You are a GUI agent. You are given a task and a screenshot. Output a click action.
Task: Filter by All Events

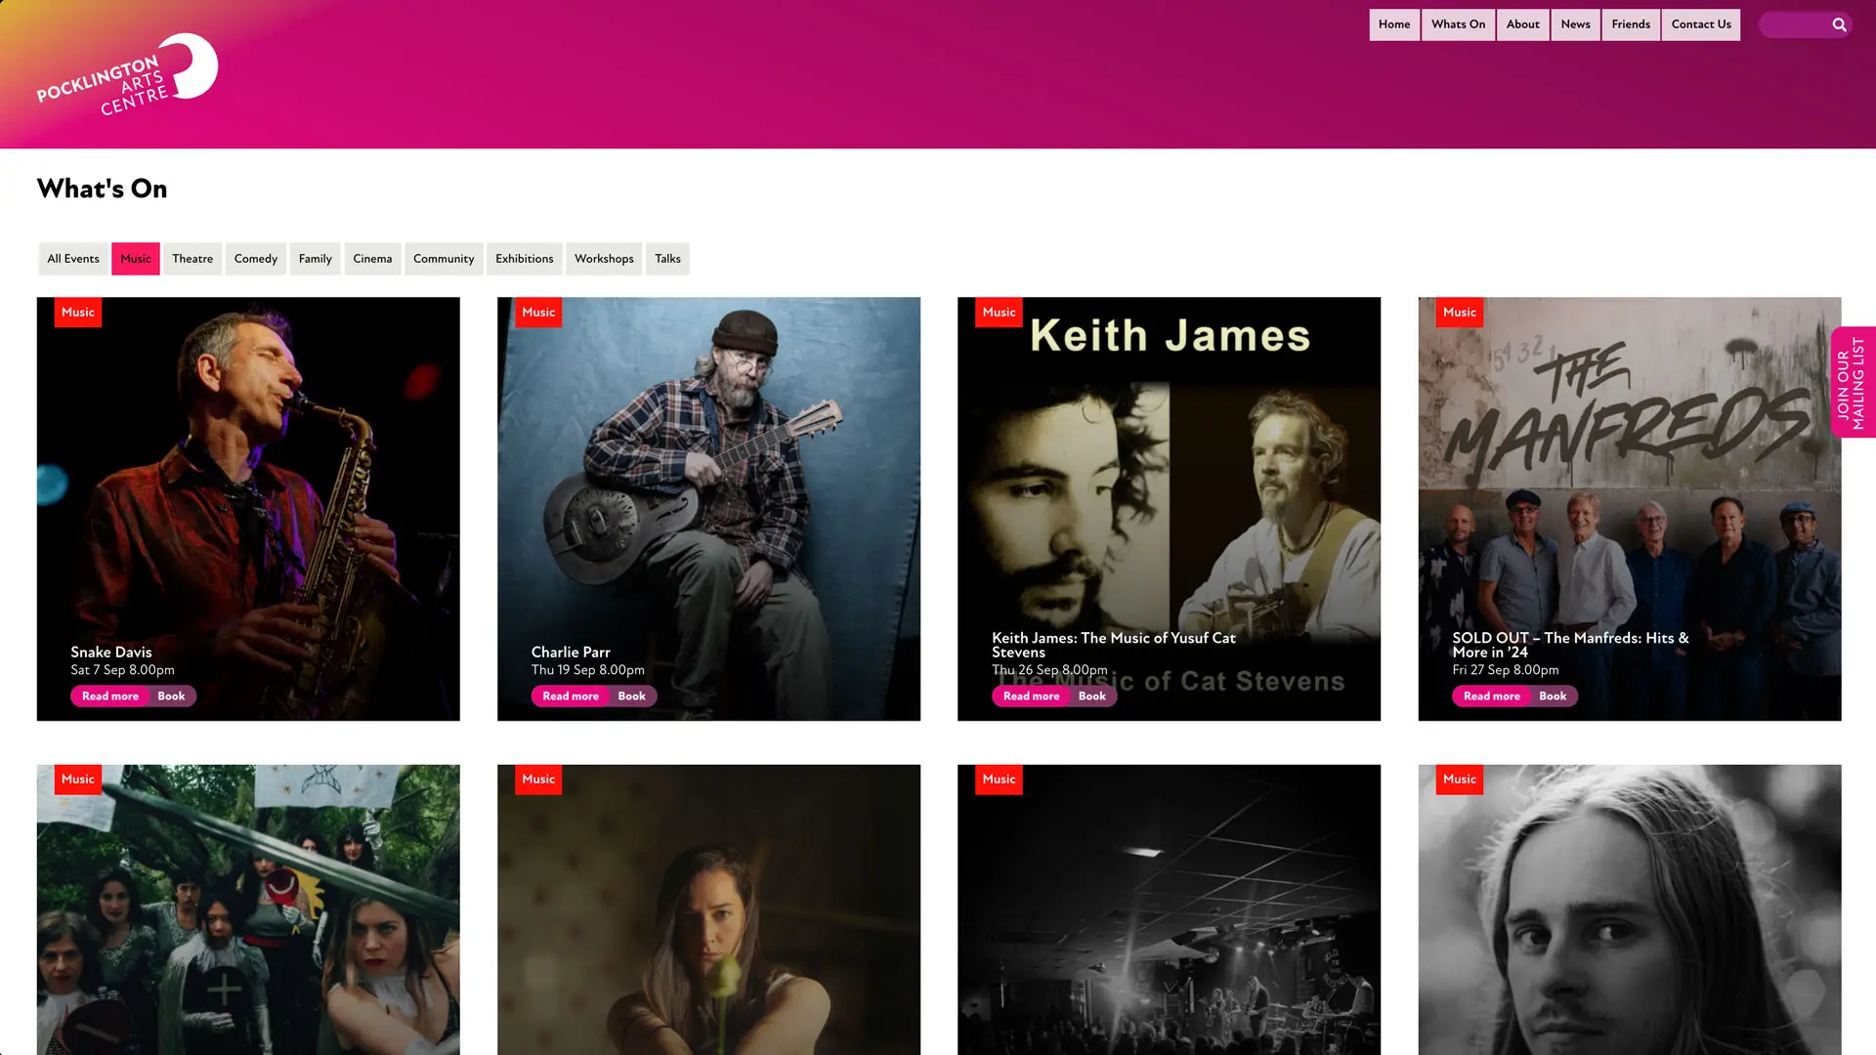[73, 259]
